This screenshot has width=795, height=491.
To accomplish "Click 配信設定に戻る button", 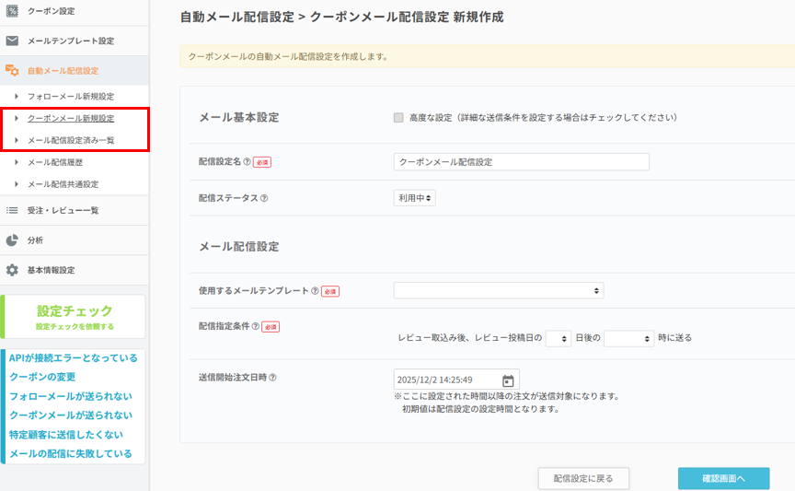I will click(x=583, y=478).
